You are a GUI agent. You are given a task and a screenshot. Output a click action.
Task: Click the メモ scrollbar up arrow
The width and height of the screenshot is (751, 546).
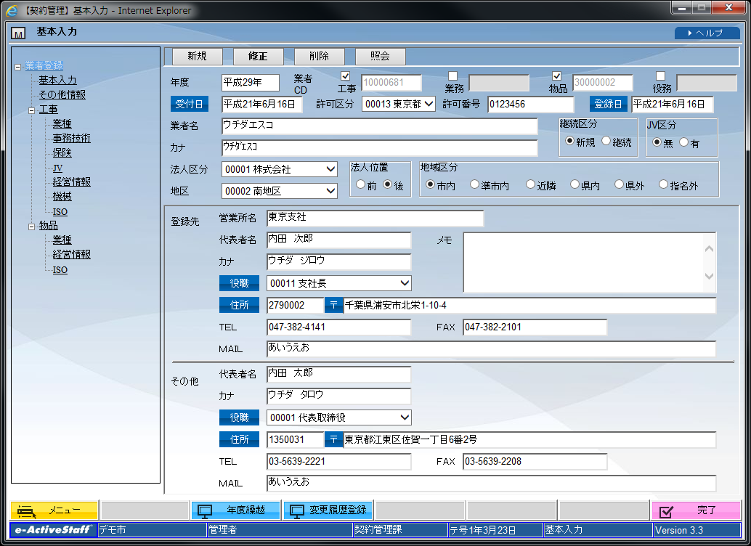[x=710, y=248]
